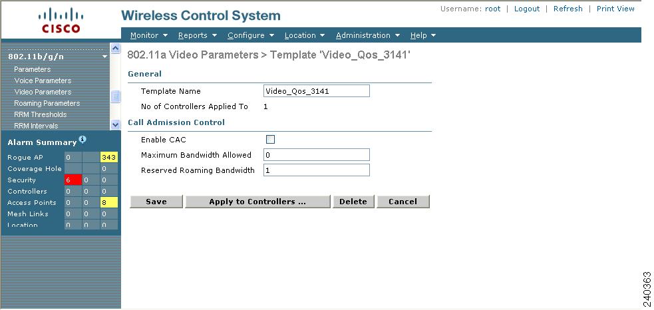Tick the Enable CAC checkbox
The image size is (654, 310).
pyautogui.click(x=270, y=140)
